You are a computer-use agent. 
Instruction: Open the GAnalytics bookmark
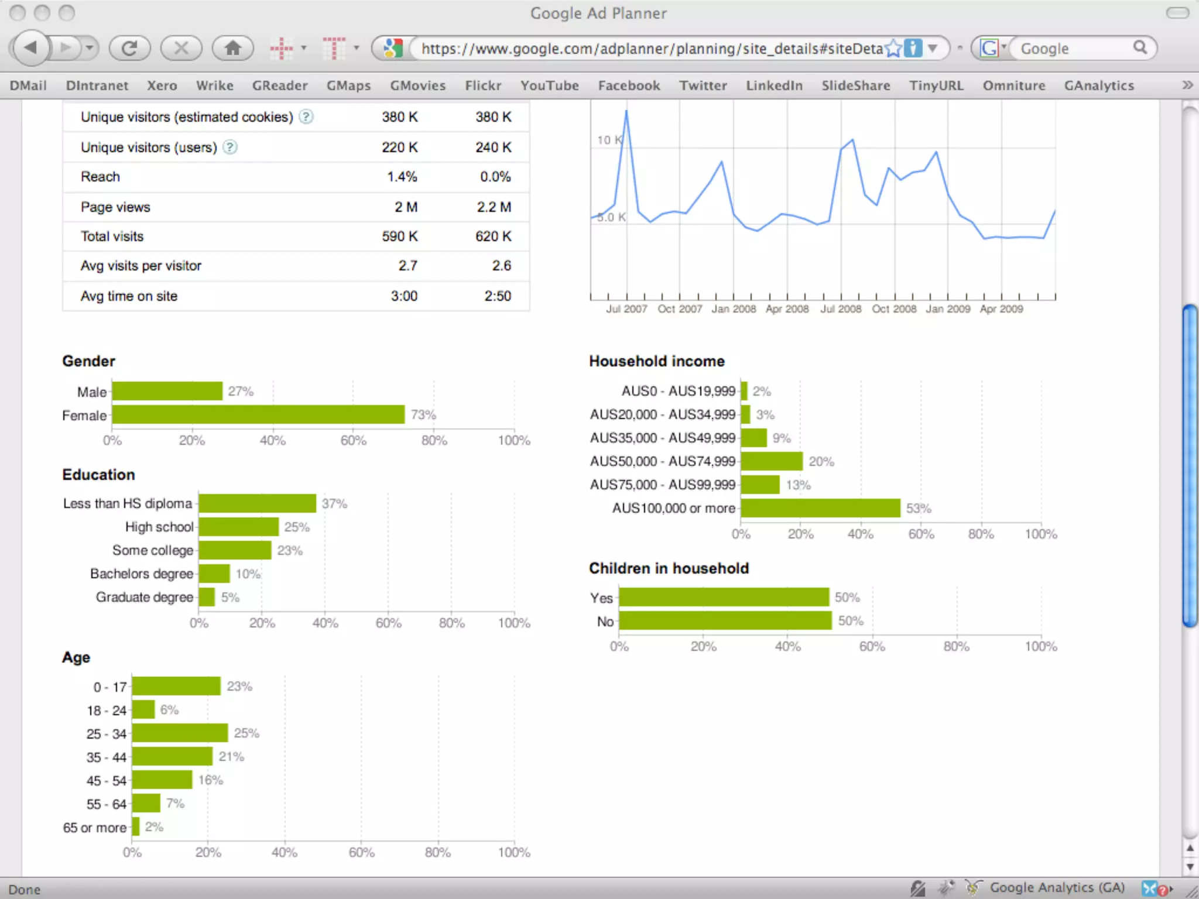click(x=1098, y=85)
